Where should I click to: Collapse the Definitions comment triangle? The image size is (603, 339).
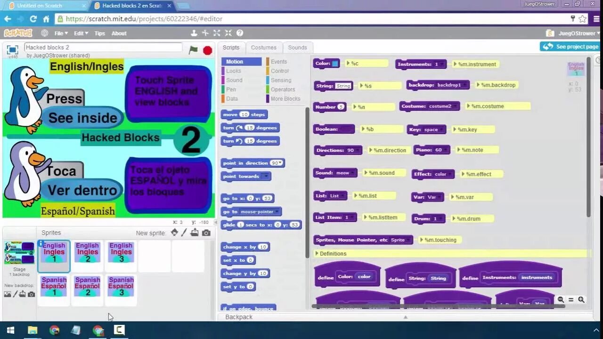(x=317, y=253)
